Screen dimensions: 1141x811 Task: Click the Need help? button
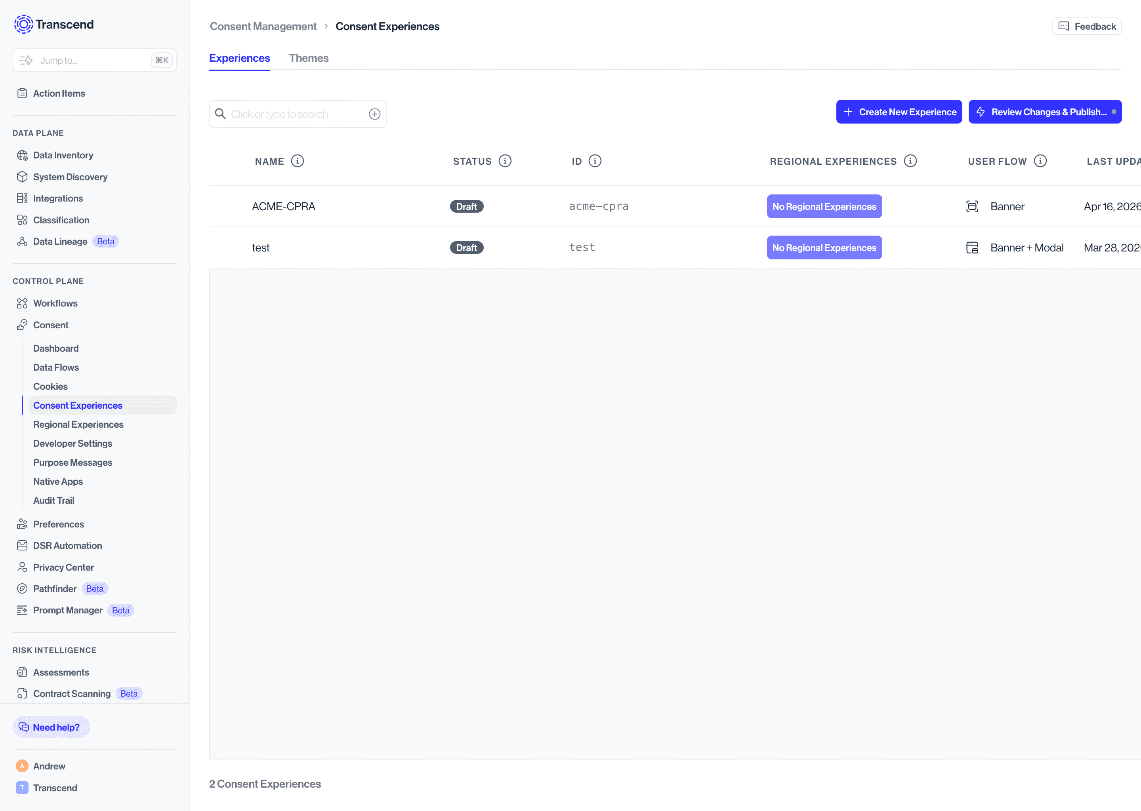pyautogui.click(x=52, y=727)
